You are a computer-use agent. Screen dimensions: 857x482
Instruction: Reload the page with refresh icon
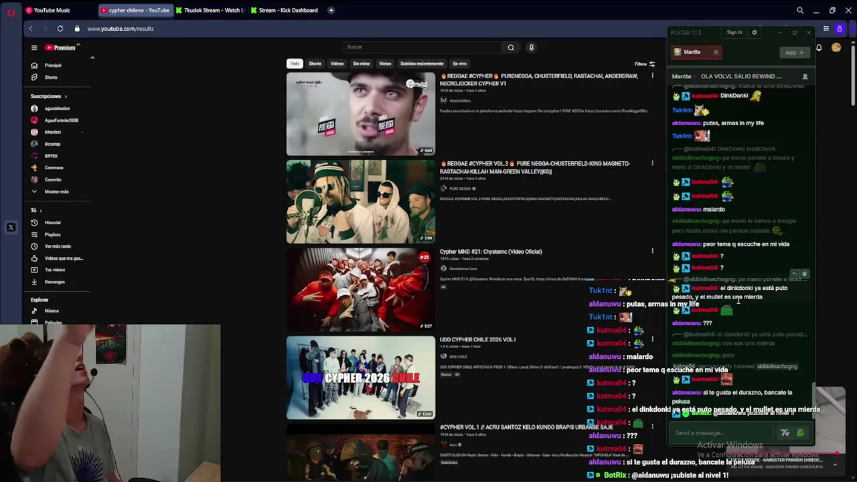point(60,29)
